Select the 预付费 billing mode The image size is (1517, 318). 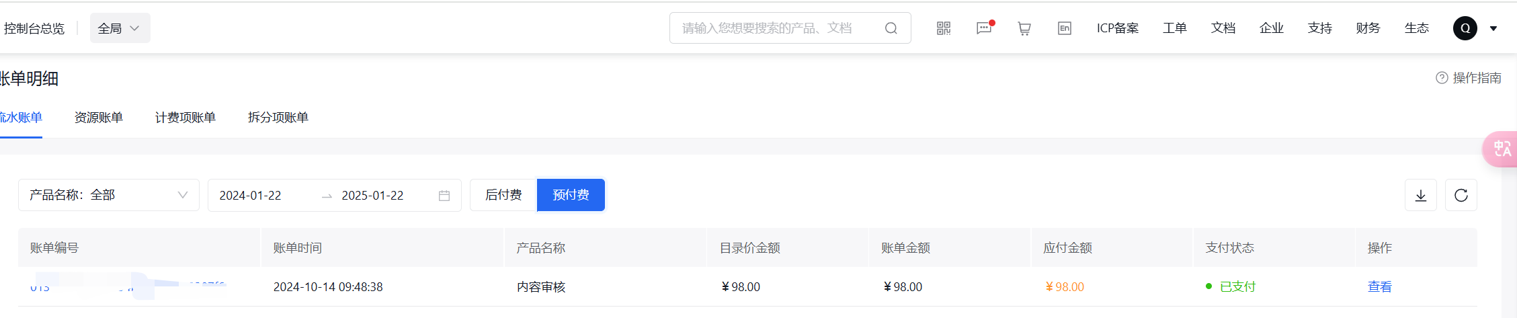pyautogui.click(x=571, y=195)
